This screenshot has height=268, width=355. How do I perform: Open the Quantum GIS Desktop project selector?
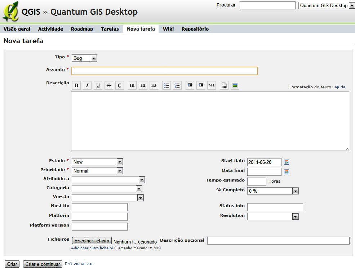click(327, 5)
